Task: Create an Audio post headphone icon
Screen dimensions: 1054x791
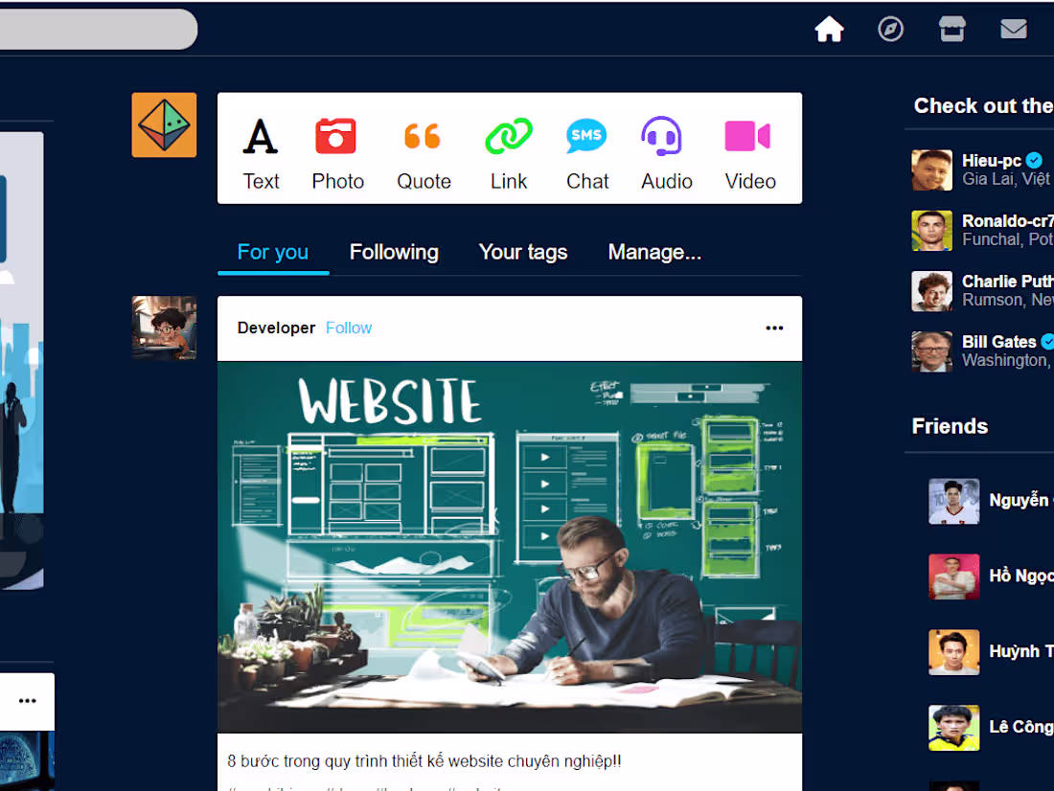Action: (x=661, y=136)
